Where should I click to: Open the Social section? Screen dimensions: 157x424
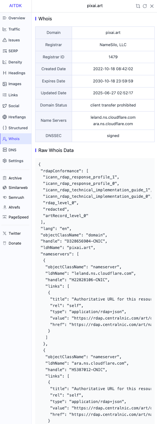tap(16, 106)
